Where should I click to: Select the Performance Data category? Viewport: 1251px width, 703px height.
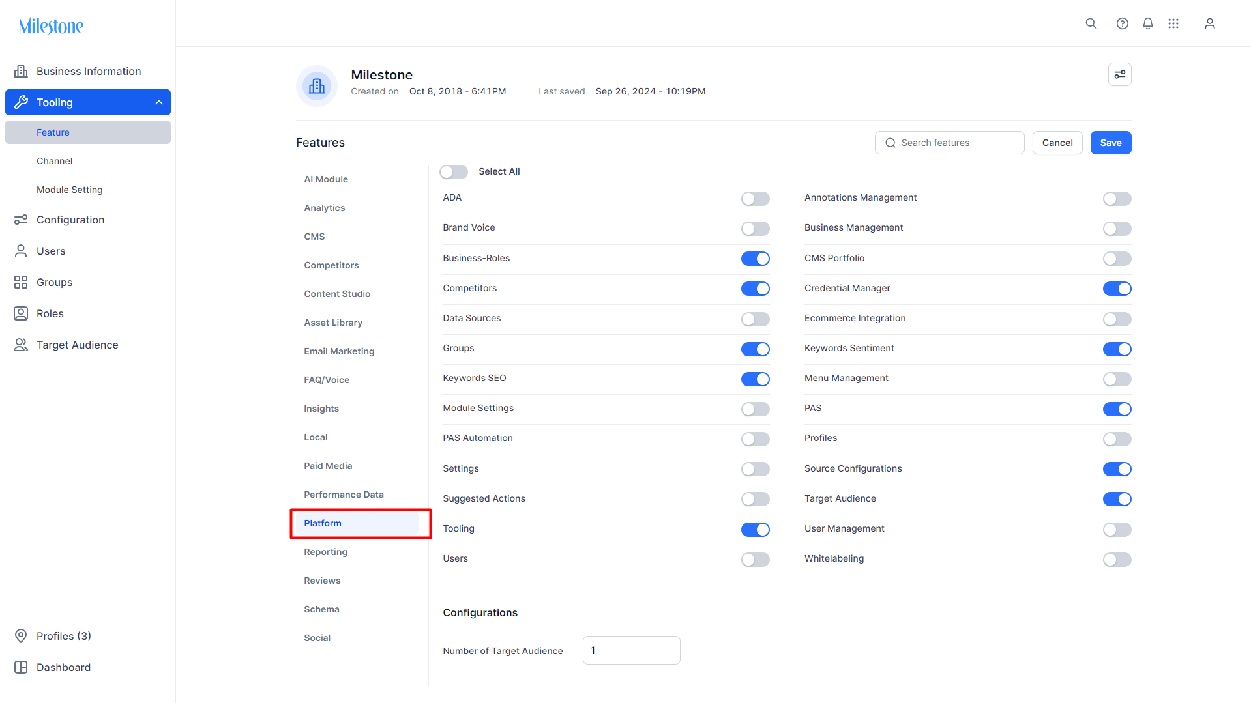pyautogui.click(x=344, y=495)
